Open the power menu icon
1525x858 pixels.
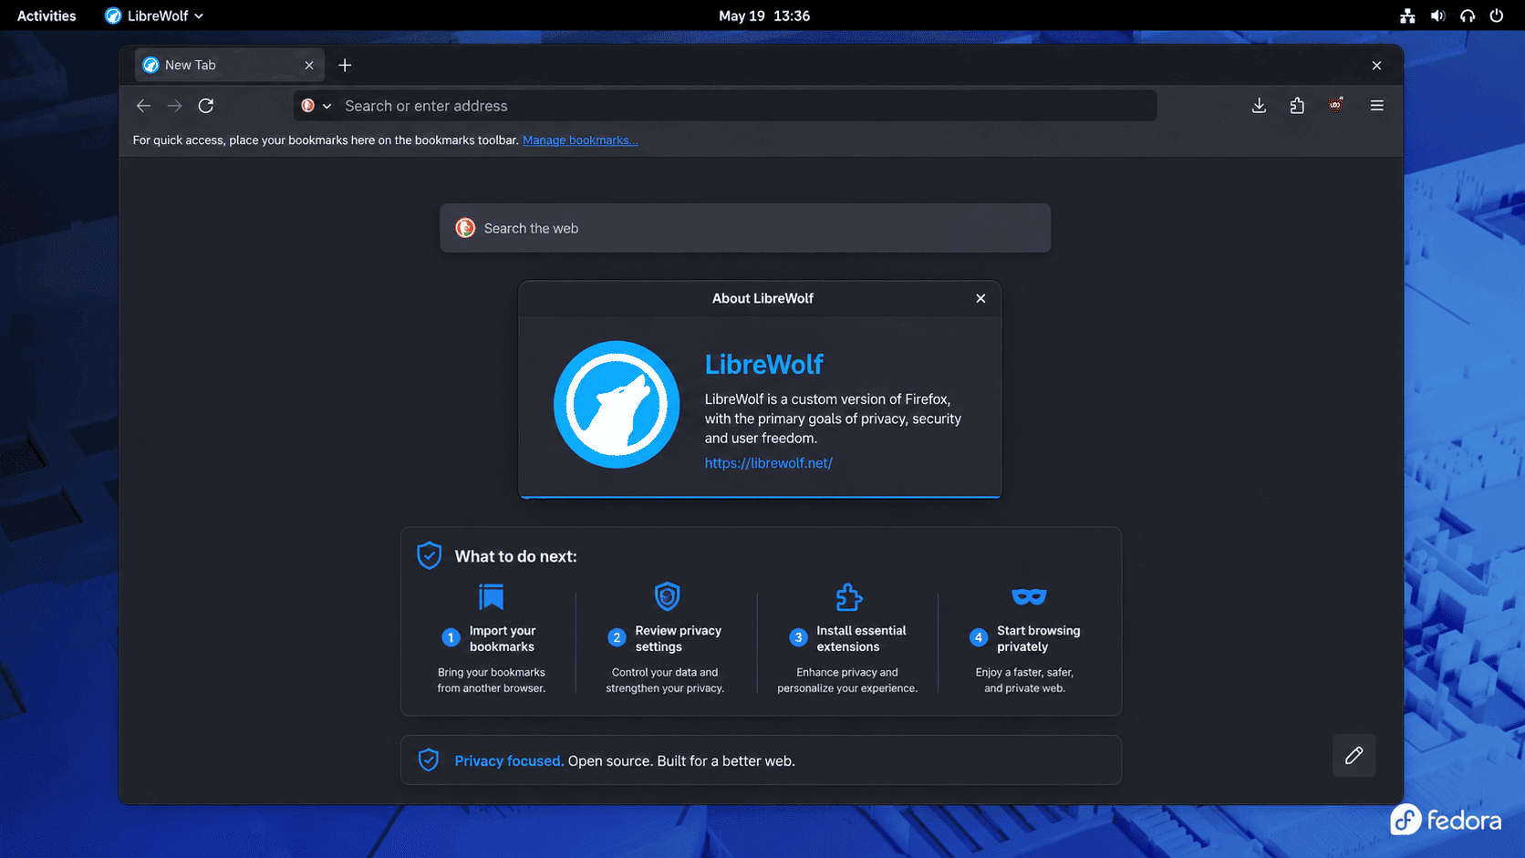click(x=1497, y=16)
